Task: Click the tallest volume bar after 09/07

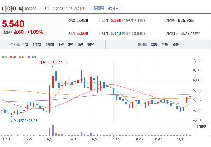Action: [x=53, y=130]
